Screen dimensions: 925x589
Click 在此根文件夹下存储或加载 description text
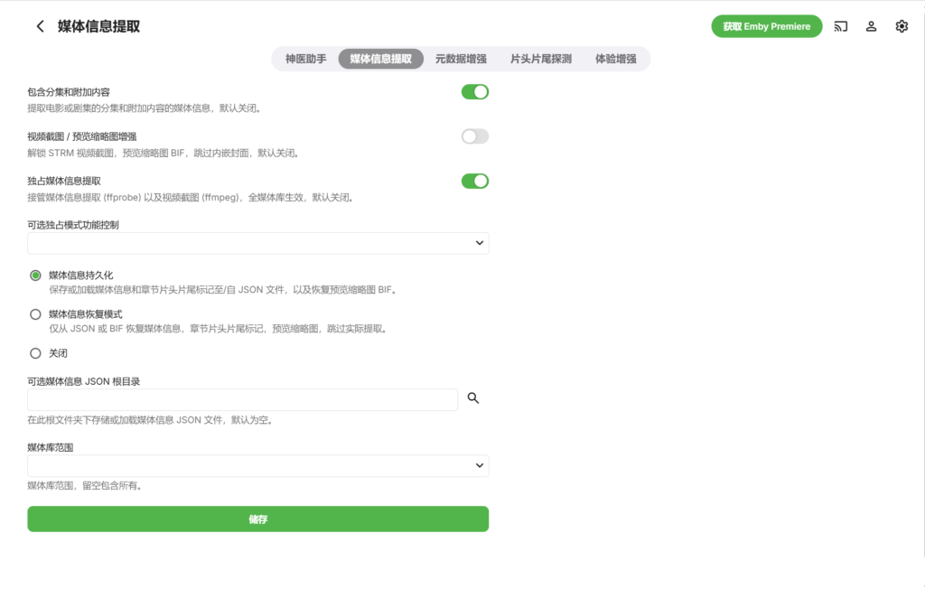(x=149, y=420)
